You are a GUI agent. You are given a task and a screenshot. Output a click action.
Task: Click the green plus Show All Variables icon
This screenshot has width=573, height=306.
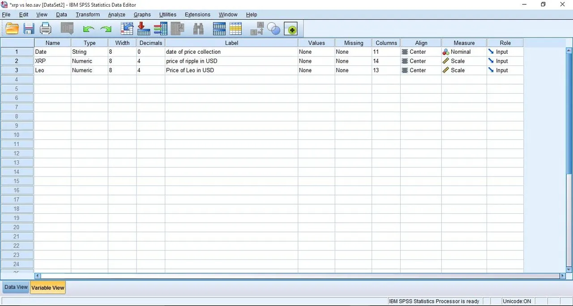(x=291, y=29)
